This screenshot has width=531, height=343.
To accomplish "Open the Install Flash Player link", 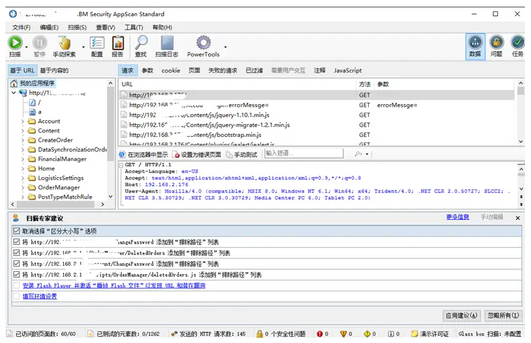I will pos(114,285).
